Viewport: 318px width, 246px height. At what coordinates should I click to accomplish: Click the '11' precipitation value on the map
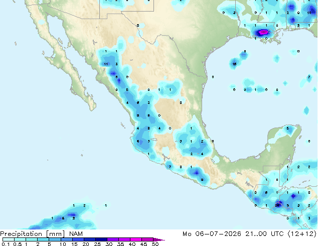tap(106, 64)
